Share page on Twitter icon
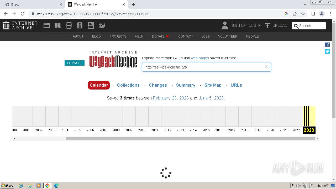Viewport: 336px width, 189px height. pos(327,51)
